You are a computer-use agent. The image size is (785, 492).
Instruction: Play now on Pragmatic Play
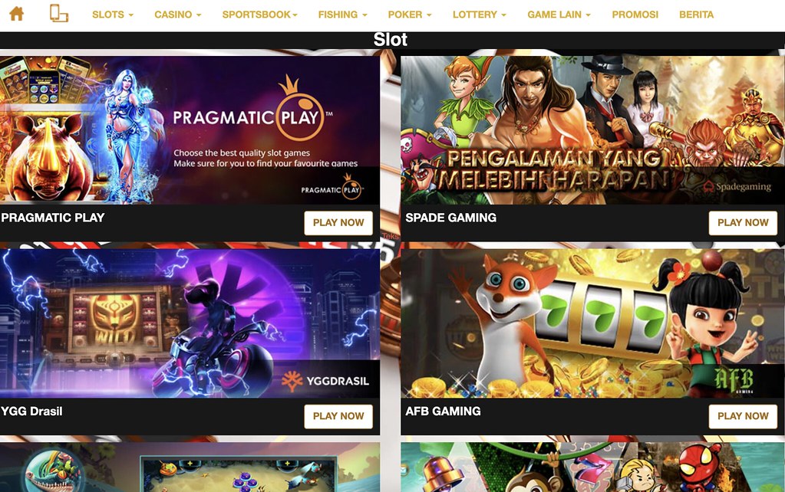[x=338, y=223]
